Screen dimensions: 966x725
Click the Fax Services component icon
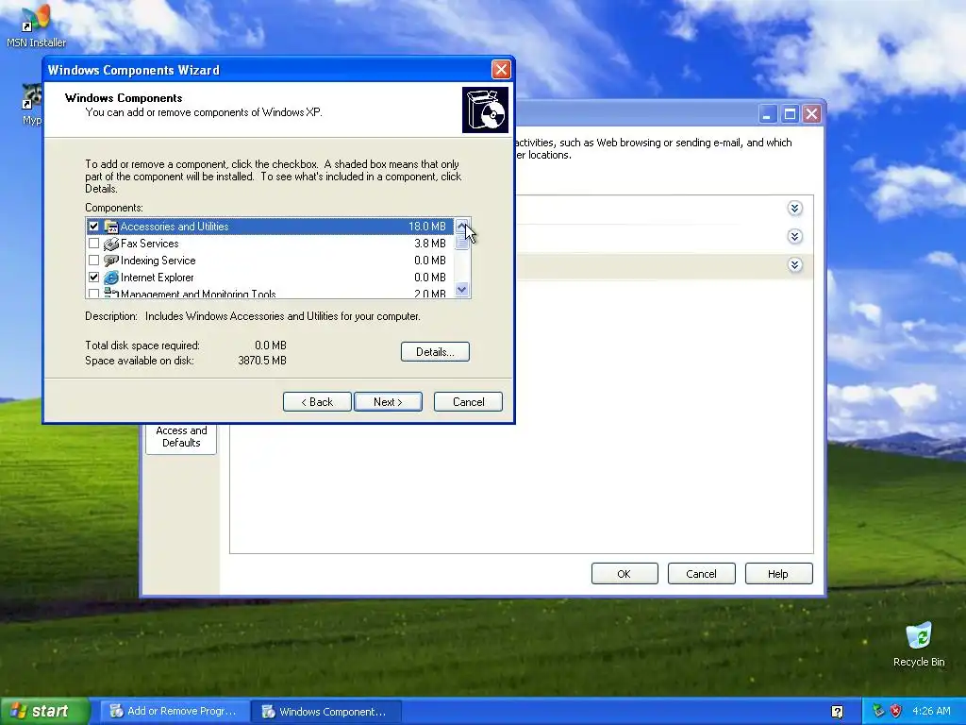[x=111, y=244]
